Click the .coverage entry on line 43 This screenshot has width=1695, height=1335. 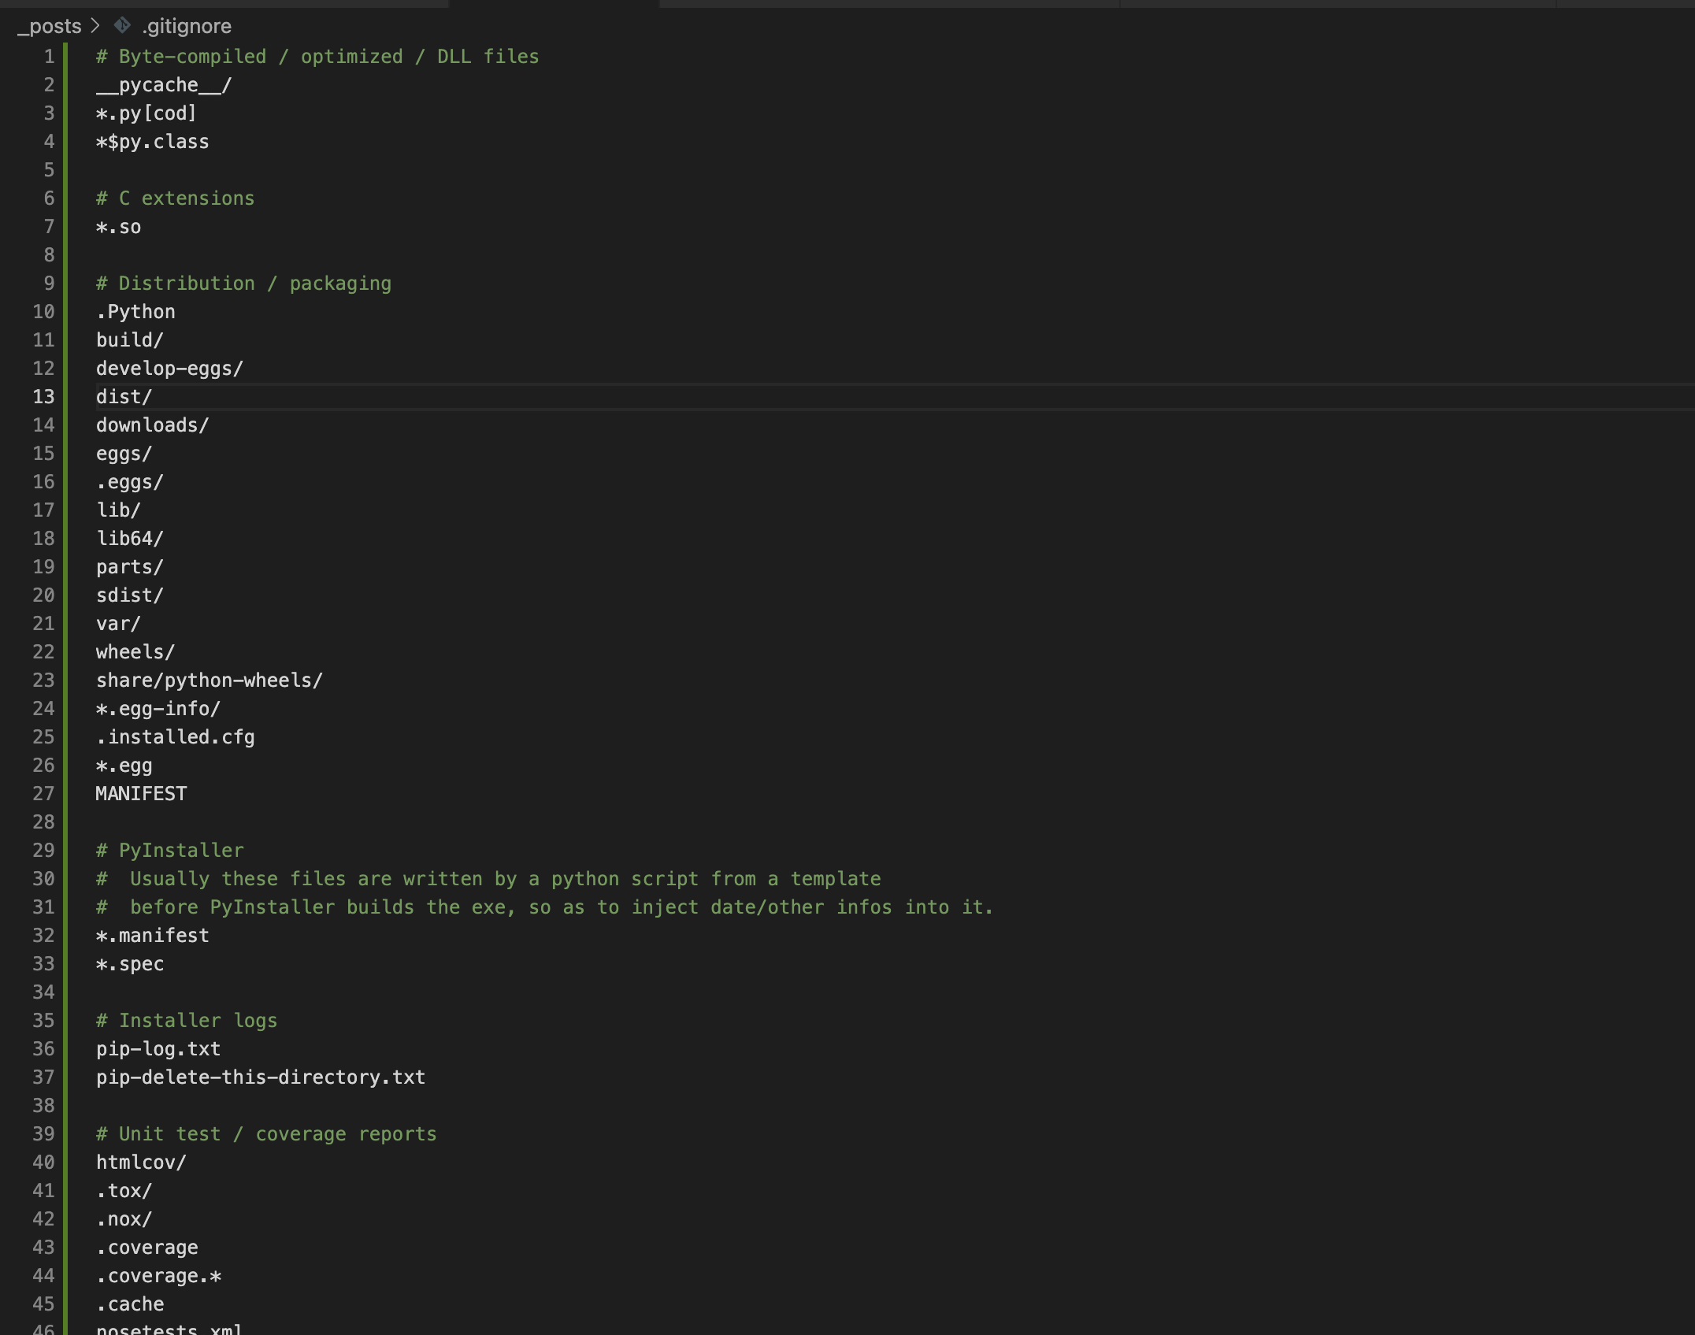147,1247
